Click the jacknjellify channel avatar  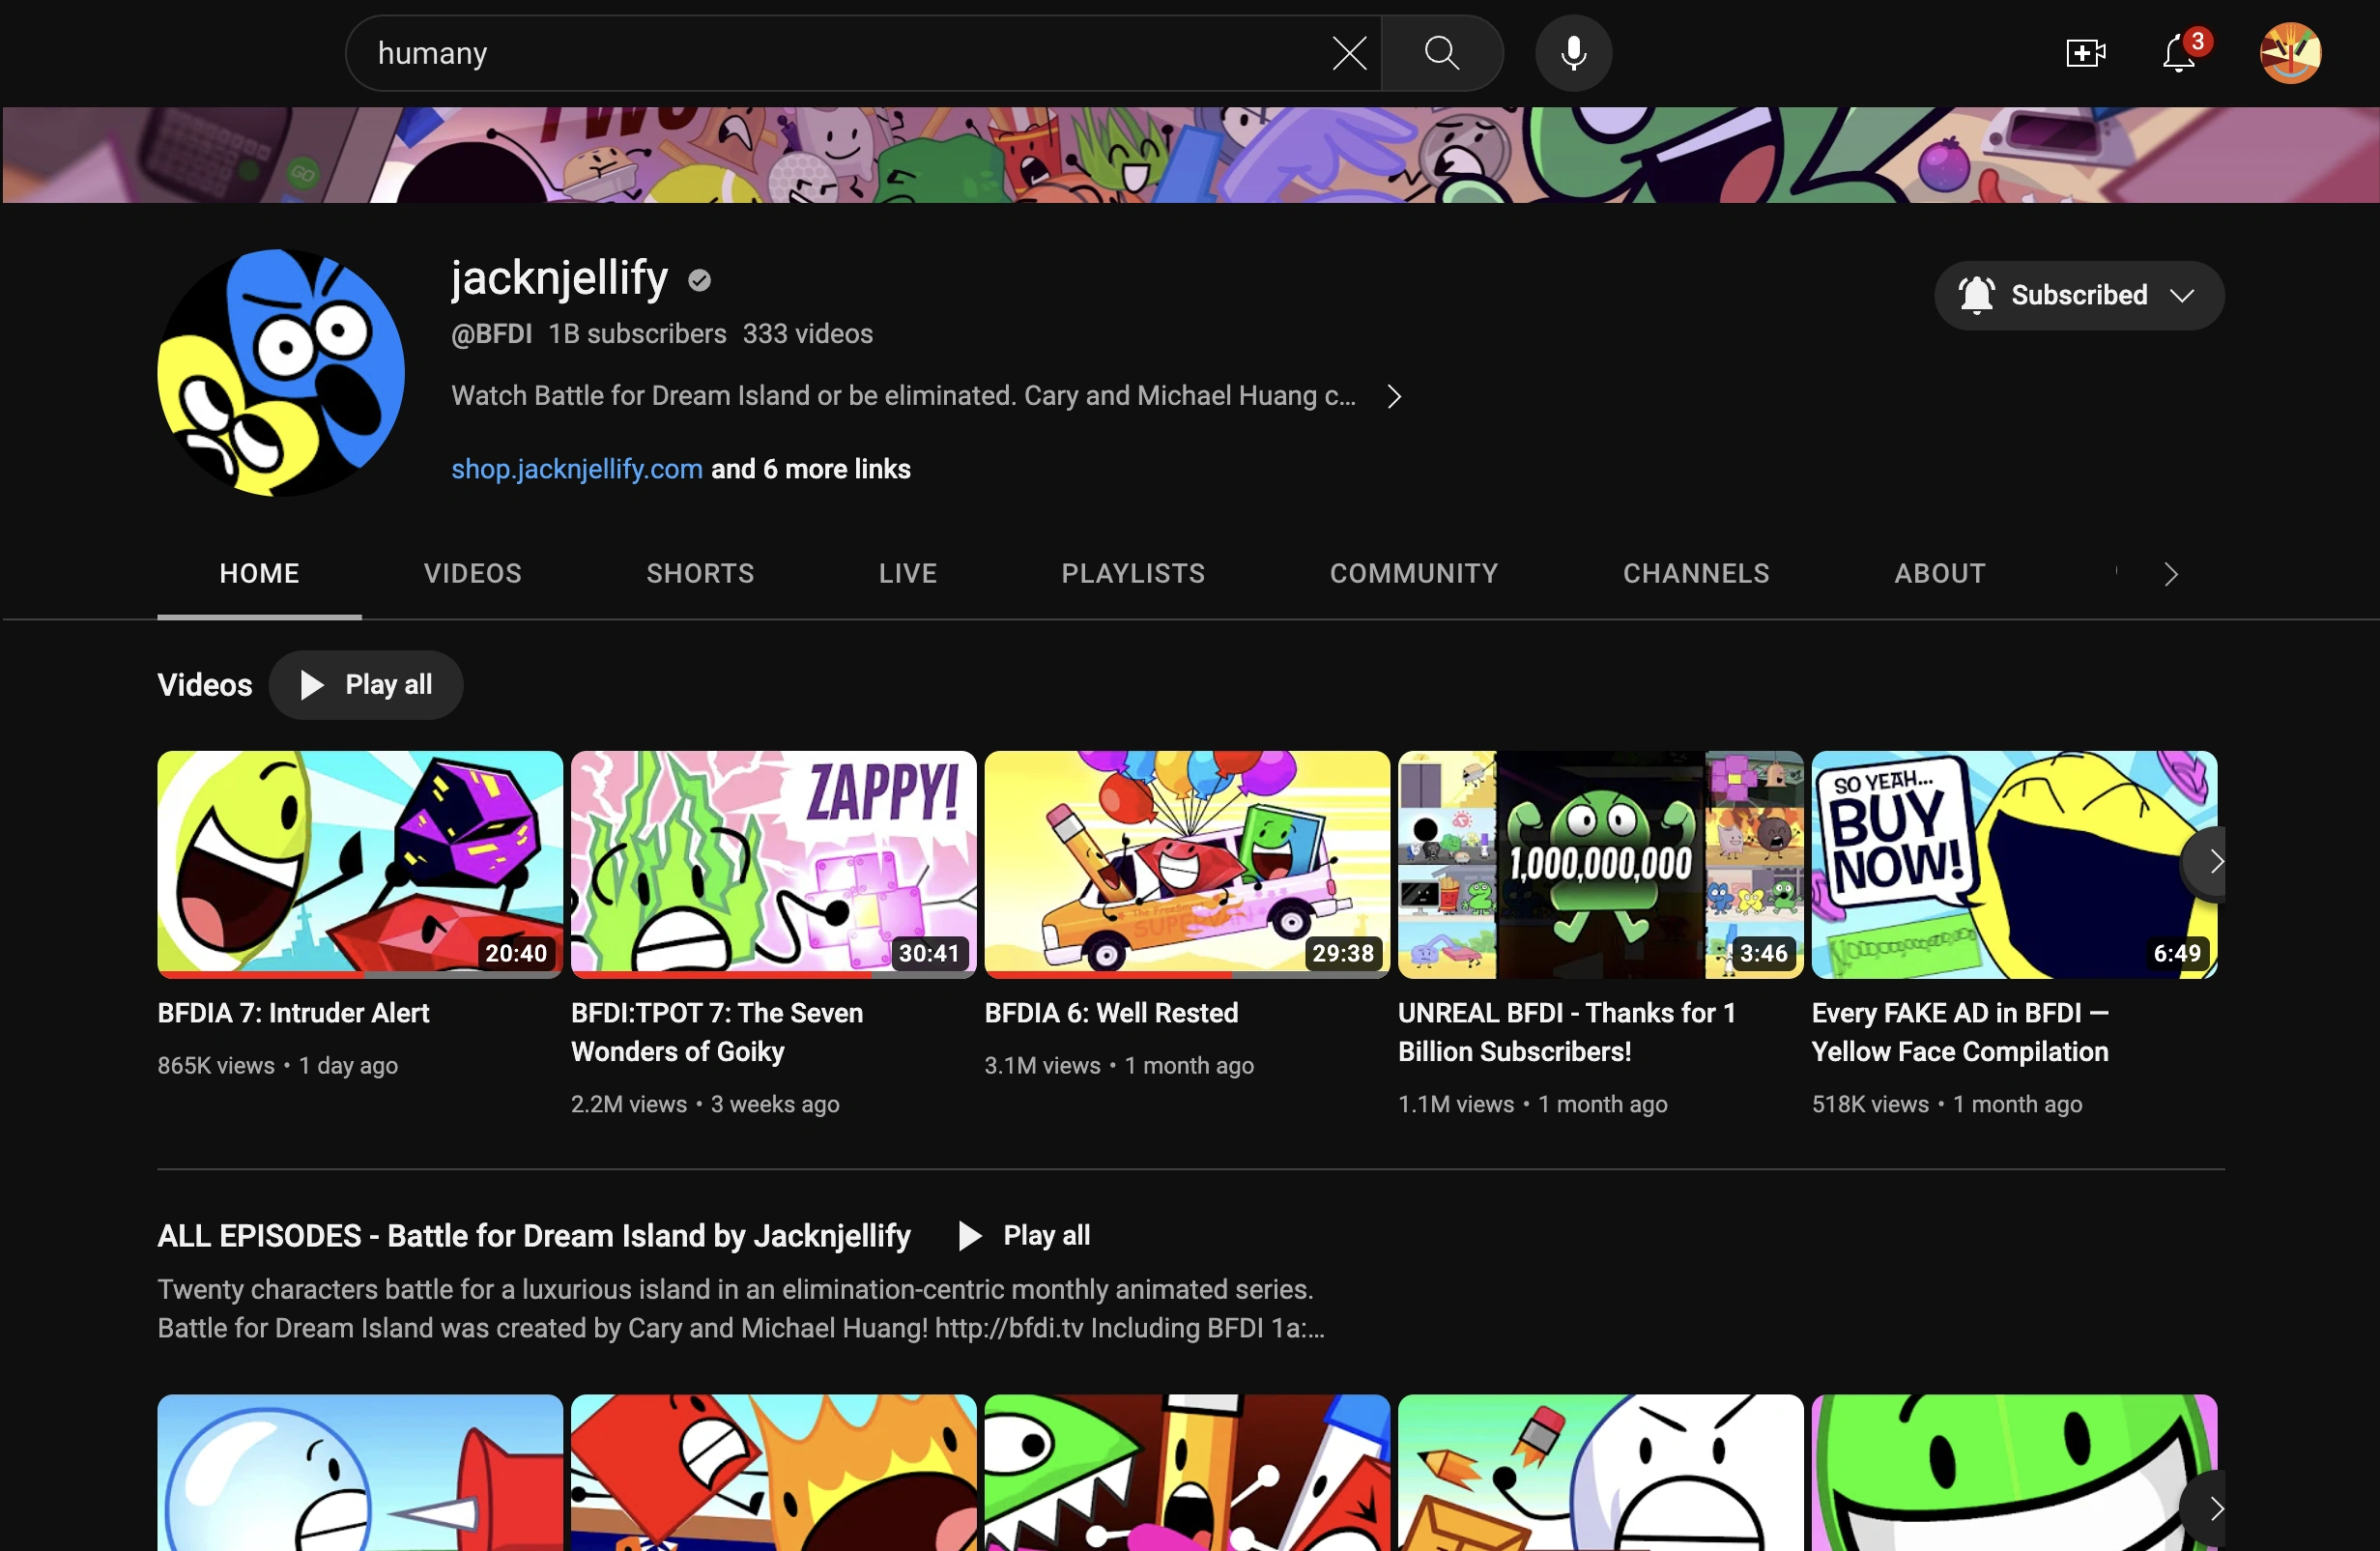[280, 370]
